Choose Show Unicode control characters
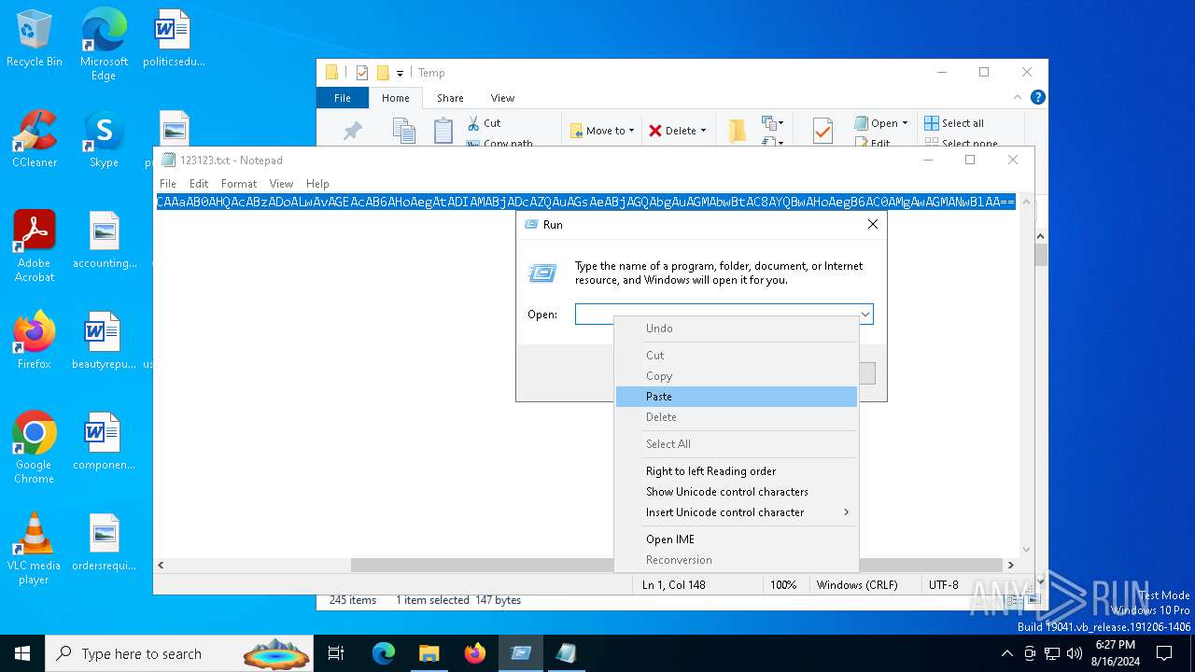 tap(737, 492)
